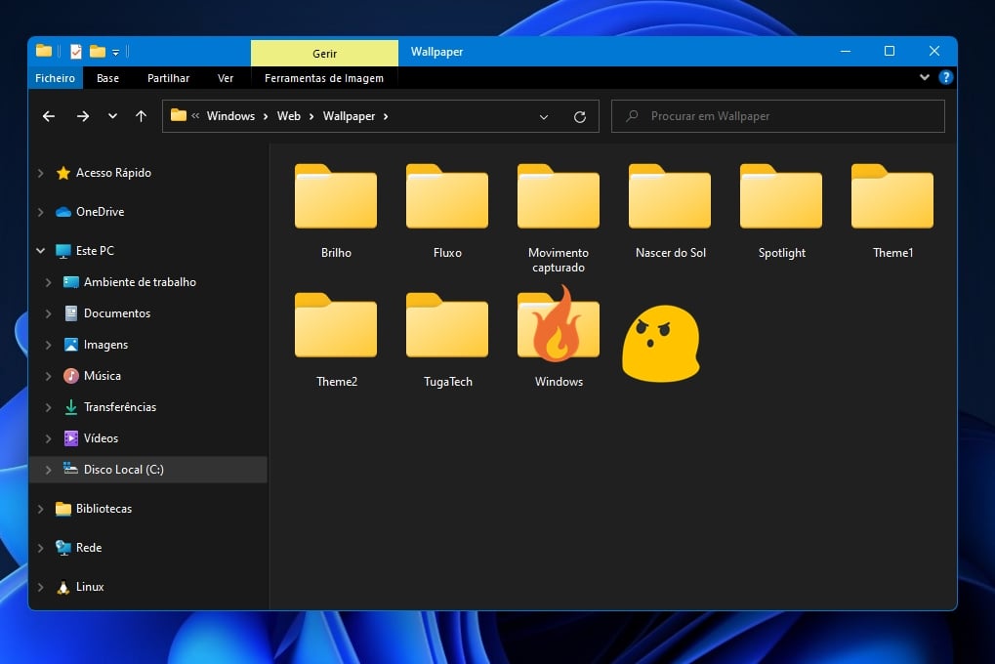
Task: Open Transferências in the sidebar
Action: pos(119,407)
